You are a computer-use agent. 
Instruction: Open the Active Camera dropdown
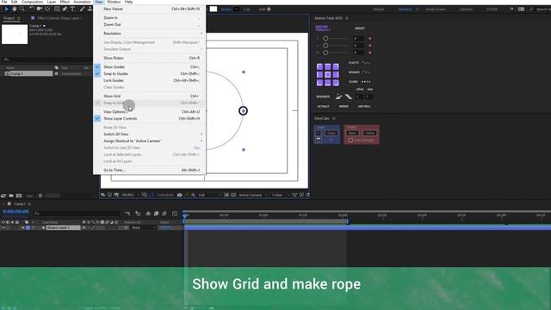pos(253,195)
